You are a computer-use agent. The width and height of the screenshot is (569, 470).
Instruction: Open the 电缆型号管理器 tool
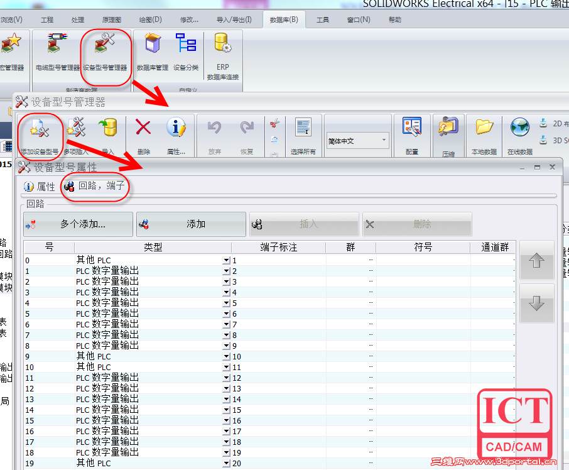pyautogui.click(x=57, y=52)
